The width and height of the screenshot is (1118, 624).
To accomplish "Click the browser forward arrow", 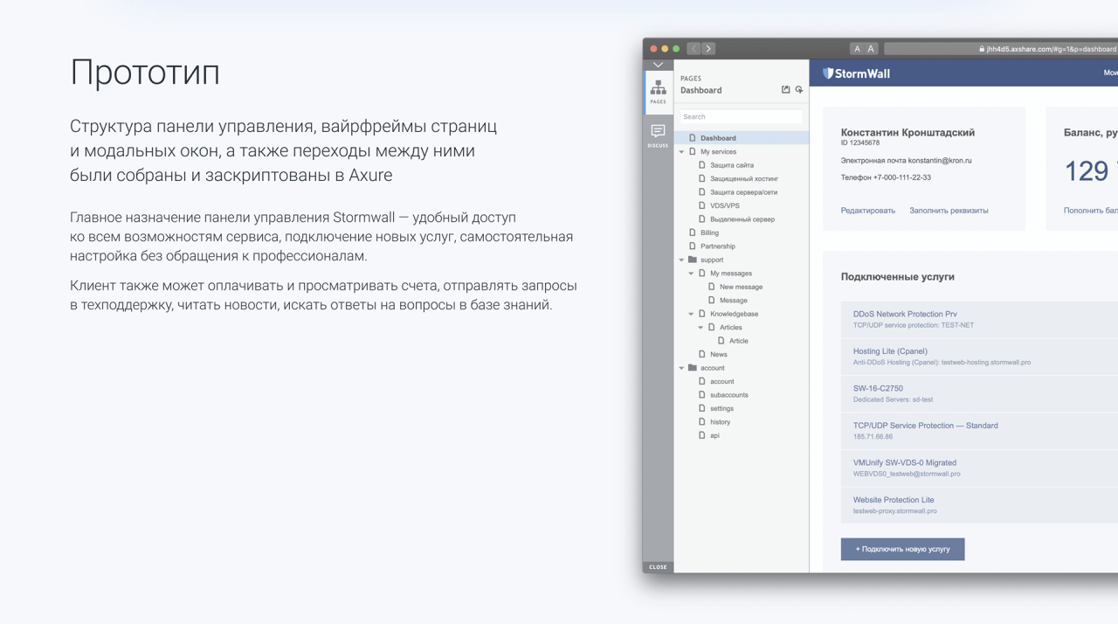I will tap(708, 49).
